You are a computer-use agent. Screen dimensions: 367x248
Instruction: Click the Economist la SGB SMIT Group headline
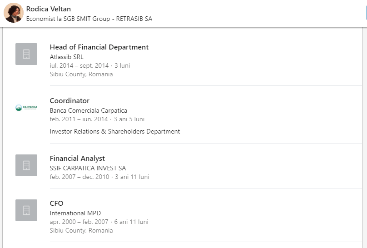click(89, 19)
